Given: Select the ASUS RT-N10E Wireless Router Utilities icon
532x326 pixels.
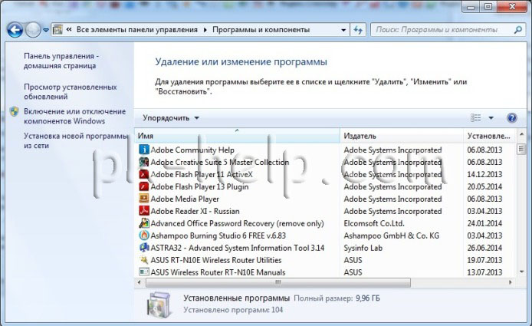Looking at the screenshot, I should click(x=144, y=260).
